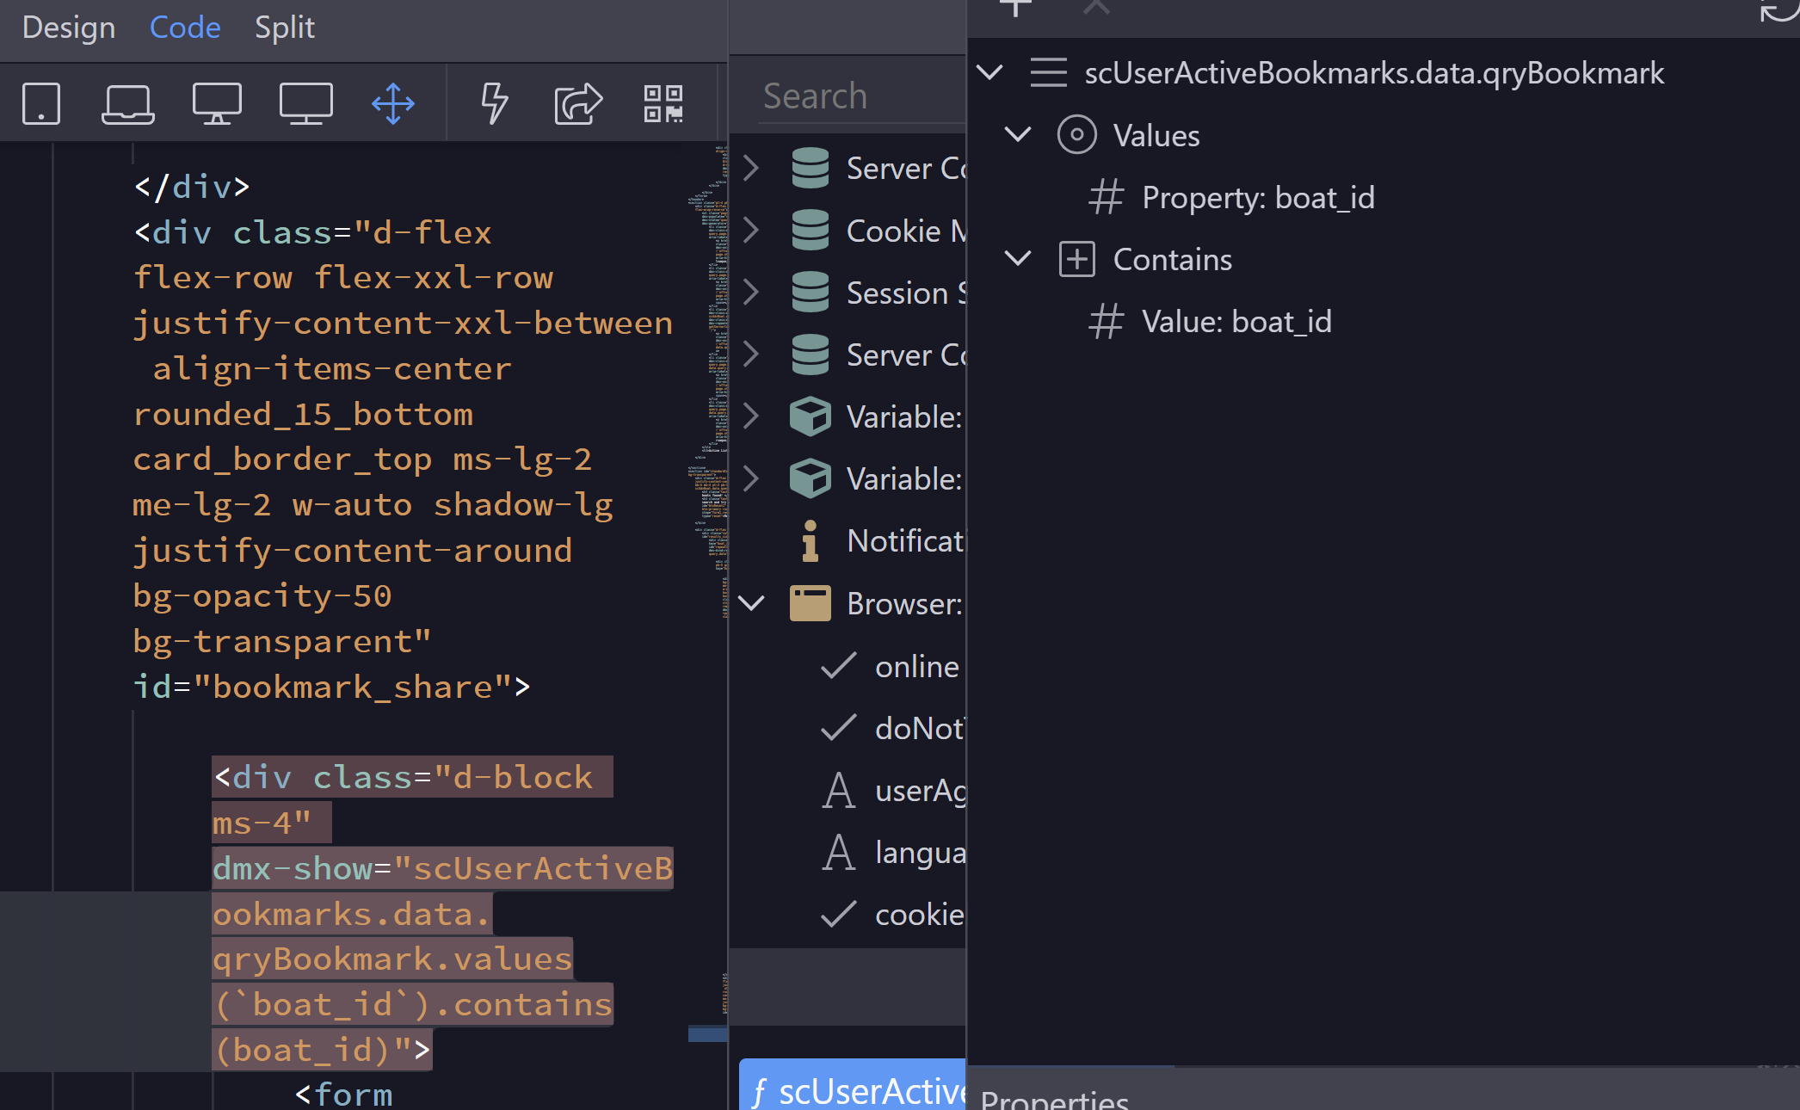1800x1110 pixels.
Task: Collapse the Values section chevron
Action: [x=1018, y=134]
